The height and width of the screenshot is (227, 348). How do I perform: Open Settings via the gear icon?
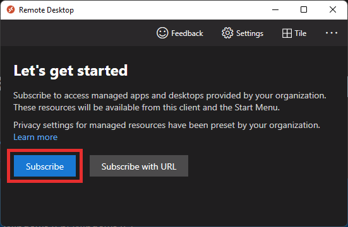(x=227, y=33)
